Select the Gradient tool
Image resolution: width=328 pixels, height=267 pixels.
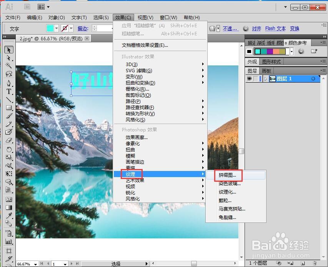click(8, 207)
